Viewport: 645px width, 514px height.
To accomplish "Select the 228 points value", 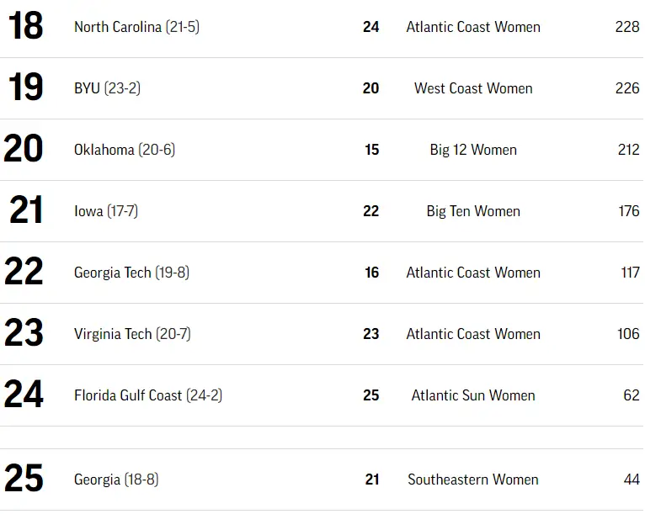I will [x=627, y=27].
